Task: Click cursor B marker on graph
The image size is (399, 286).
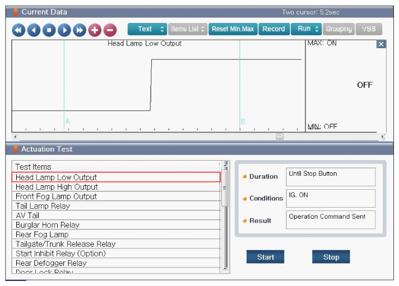Action: point(243,121)
